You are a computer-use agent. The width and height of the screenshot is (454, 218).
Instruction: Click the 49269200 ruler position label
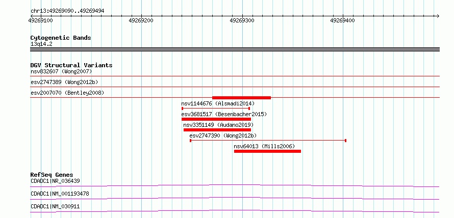pos(141,21)
